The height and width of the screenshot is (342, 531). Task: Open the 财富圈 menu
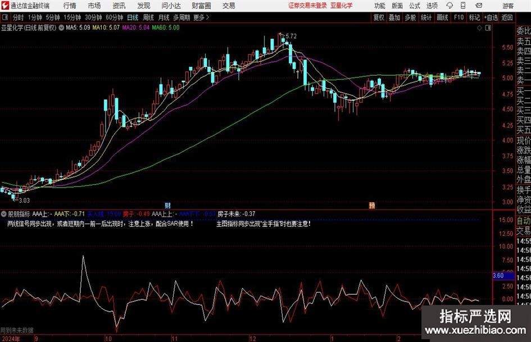click(x=201, y=6)
